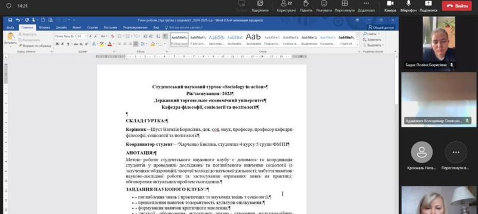Click the Increase font size (A^) icon
The width and height of the screenshot is (478, 214).
[x=90, y=36]
